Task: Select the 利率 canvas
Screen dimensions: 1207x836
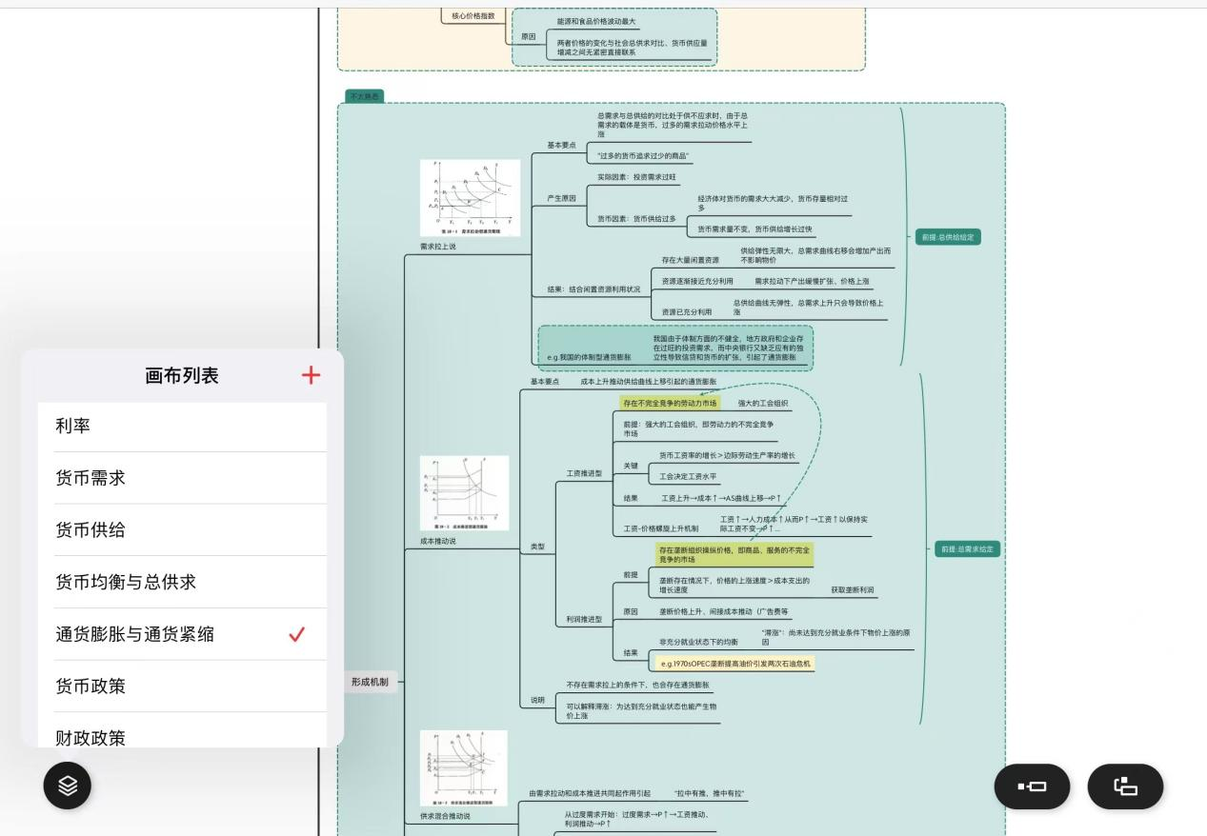Action: [182, 426]
